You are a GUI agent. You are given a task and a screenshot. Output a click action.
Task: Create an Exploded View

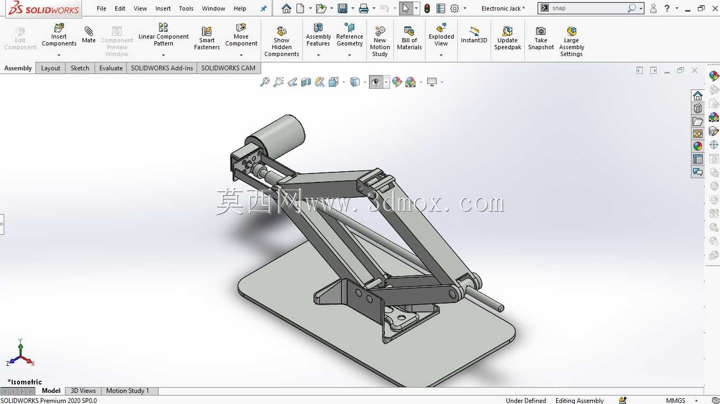[x=441, y=35]
